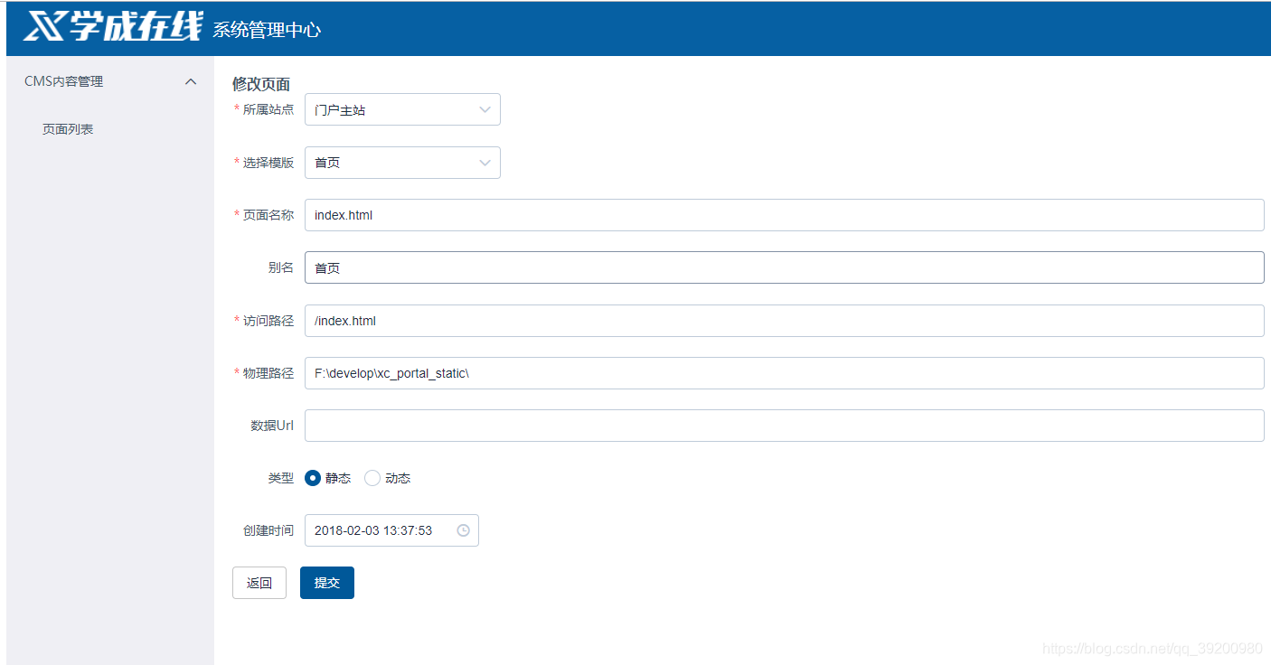Click the arrow of 首页 template select
This screenshot has height=665, width=1271.
pos(485,163)
